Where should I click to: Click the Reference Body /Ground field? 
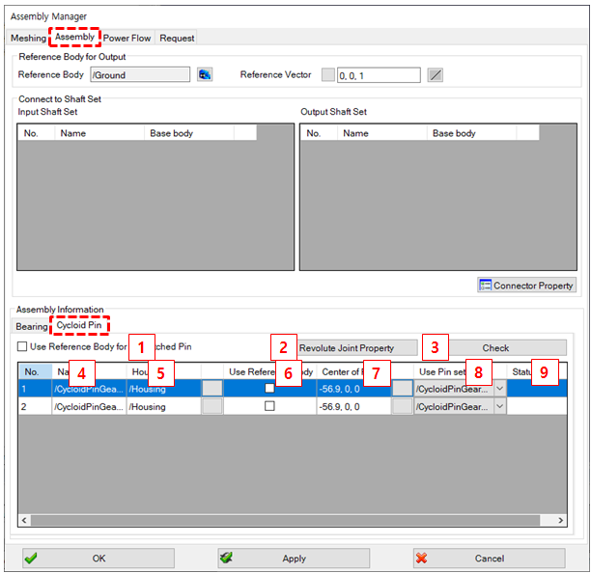[140, 74]
